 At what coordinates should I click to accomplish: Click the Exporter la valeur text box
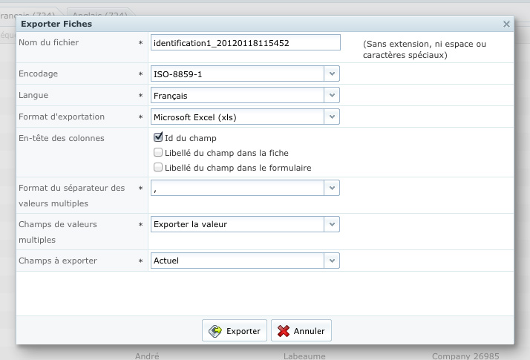[237, 224]
